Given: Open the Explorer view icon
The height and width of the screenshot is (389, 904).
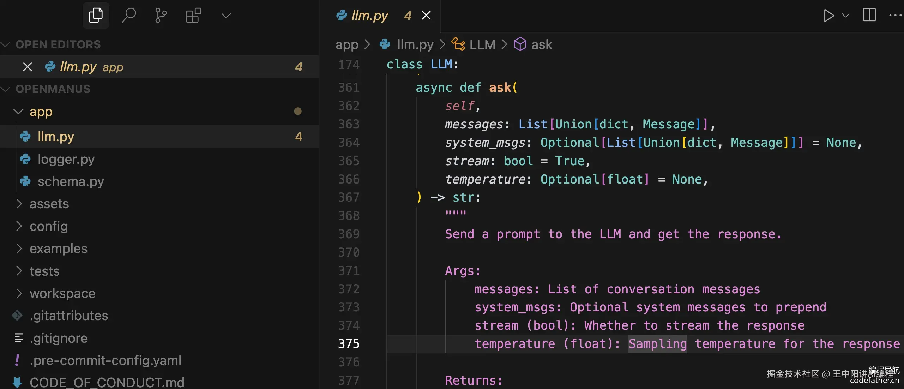Looking at the screenshot, I should click(96, 16).
